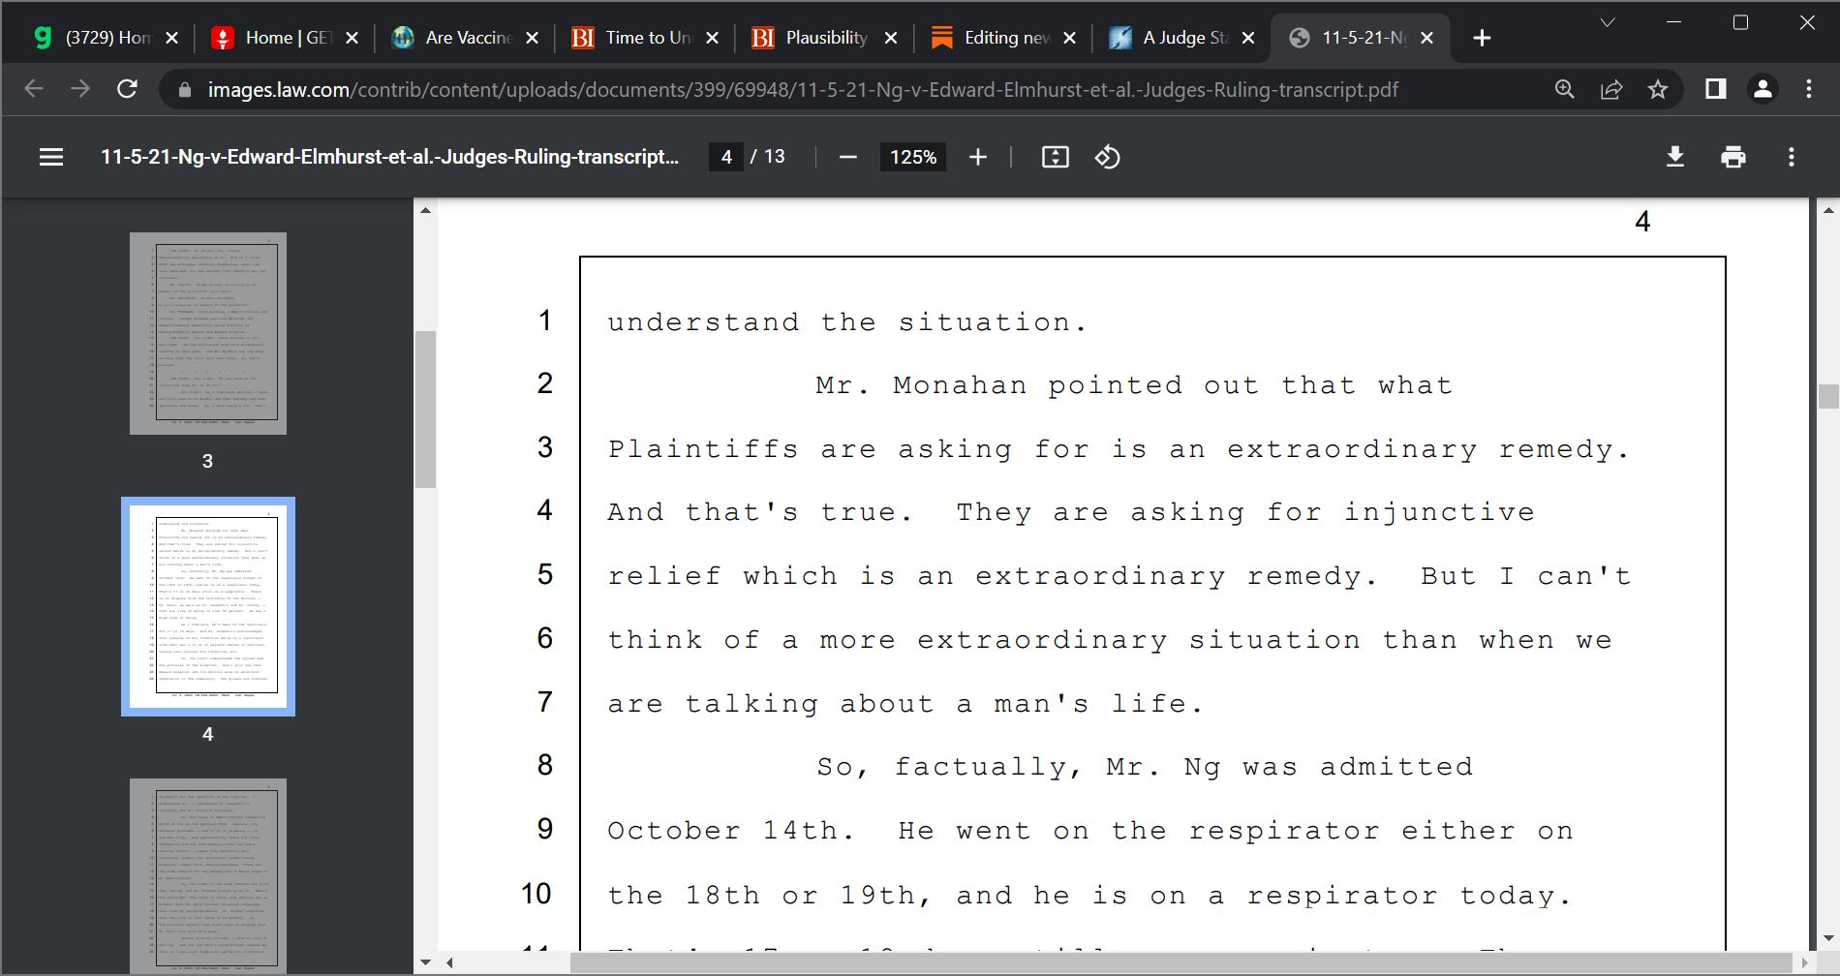Screen dimensions: 1840x976
Task: Click the horizontal scroll left arrow
Action: (x=450, y=962)
